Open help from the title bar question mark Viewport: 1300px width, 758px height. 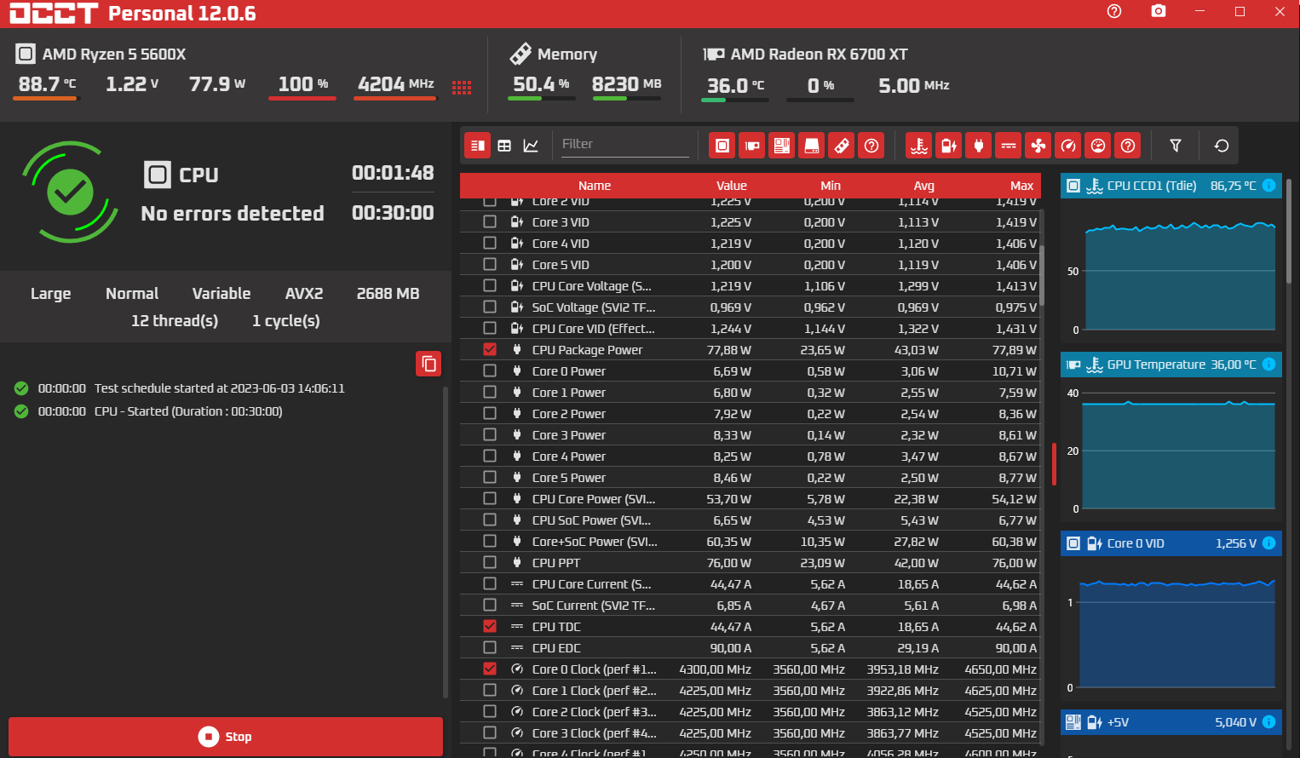1114,11
